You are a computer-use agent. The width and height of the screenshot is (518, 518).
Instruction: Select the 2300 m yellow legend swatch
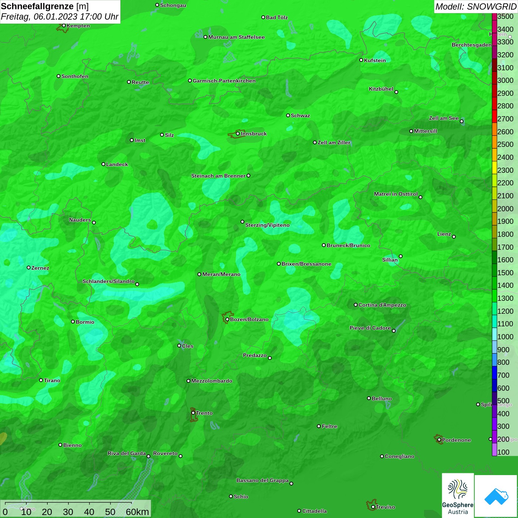[494, 168]
